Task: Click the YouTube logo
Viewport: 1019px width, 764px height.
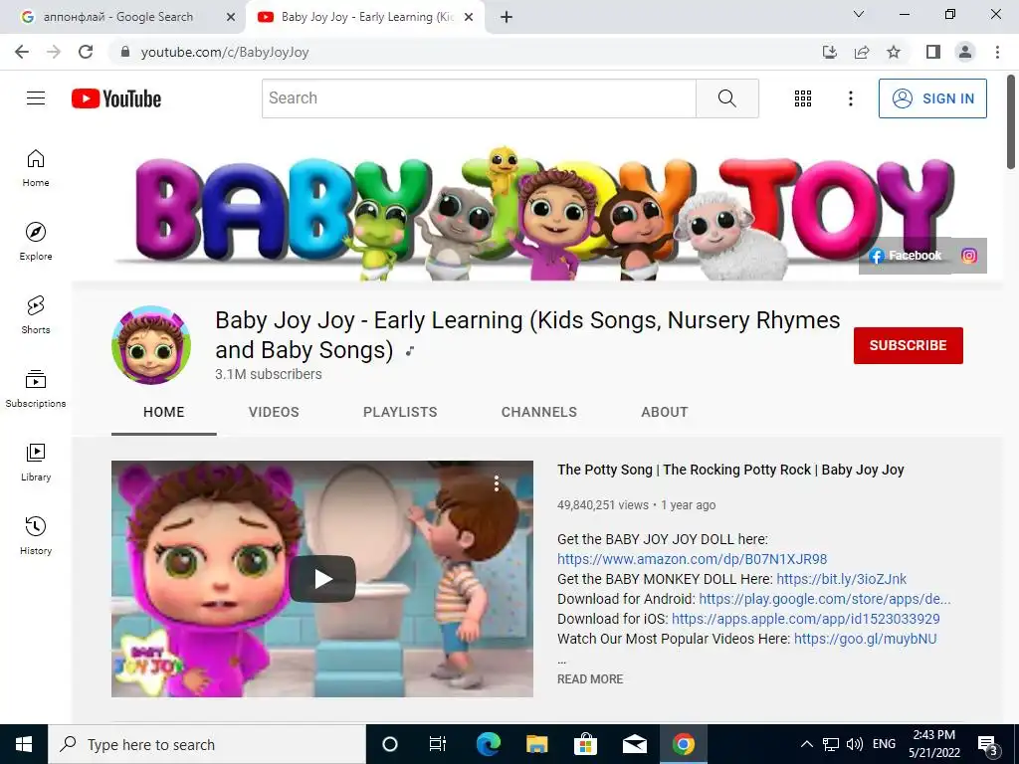Action: tap(116, 98)
